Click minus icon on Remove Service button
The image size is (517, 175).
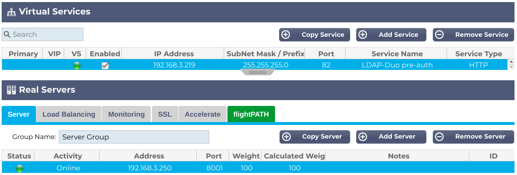coord(439,35)
